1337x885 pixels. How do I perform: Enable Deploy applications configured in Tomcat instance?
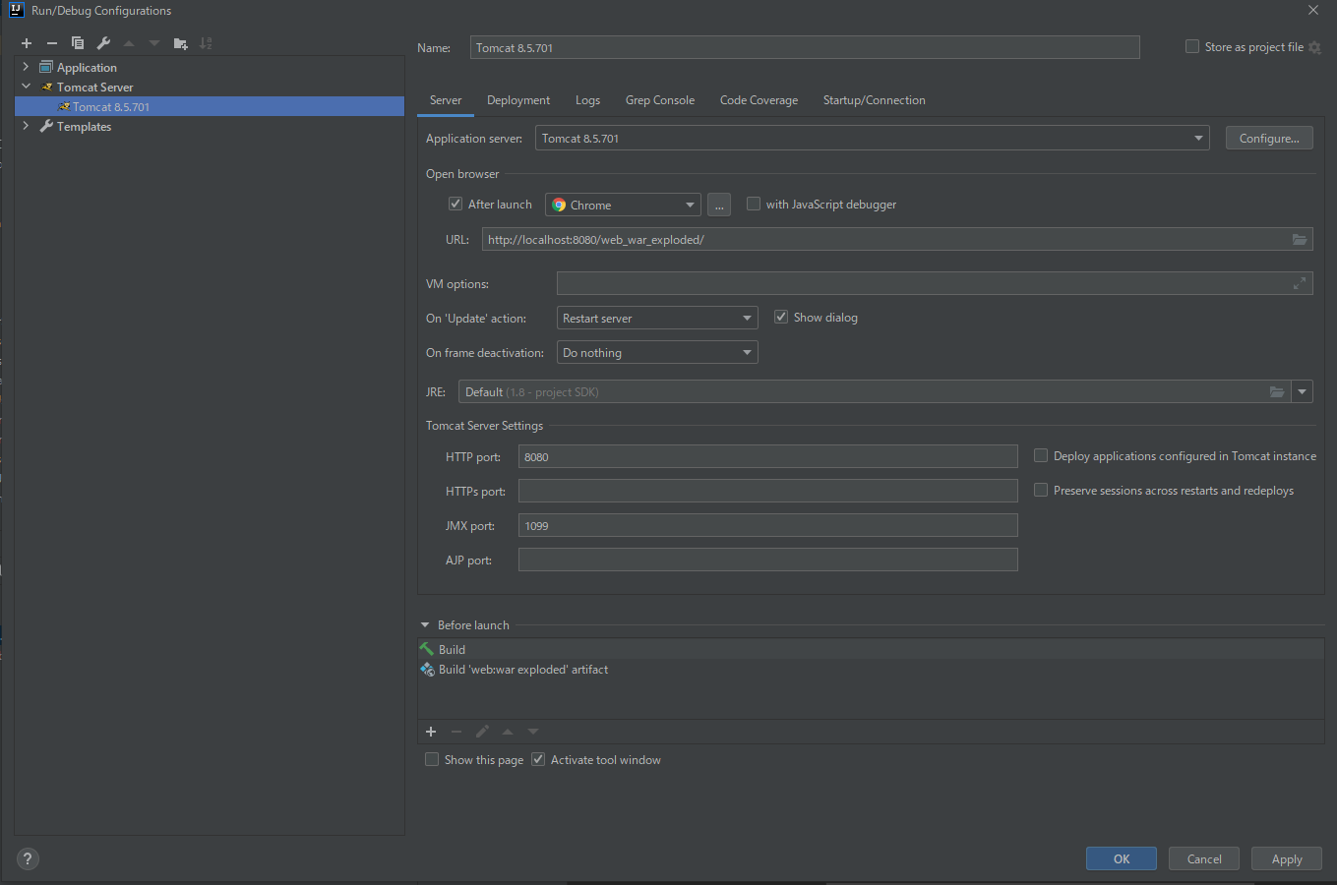click(x=1041, y=455)
